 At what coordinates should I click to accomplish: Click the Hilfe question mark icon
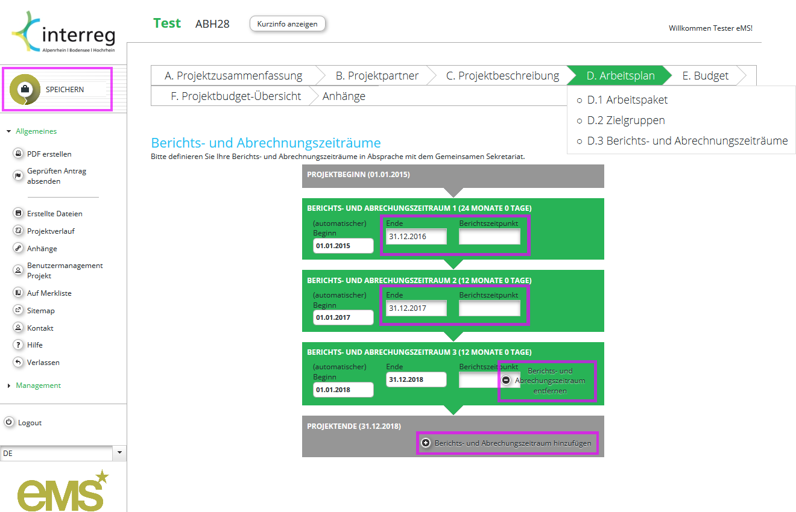[x=18, y=345]
